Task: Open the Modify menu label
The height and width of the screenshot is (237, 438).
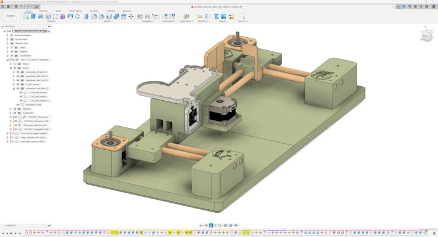Action: pyautogui.click(x=108, y=21)
